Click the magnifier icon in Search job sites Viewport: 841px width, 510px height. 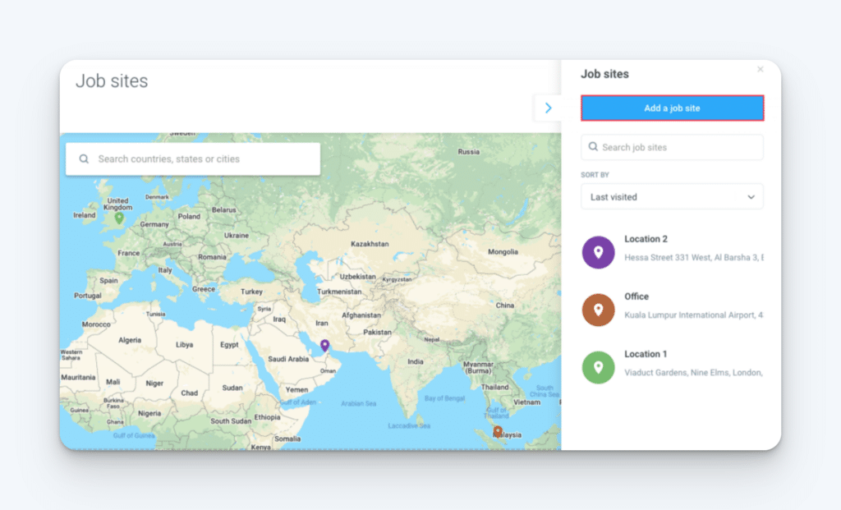click(593, 146)
